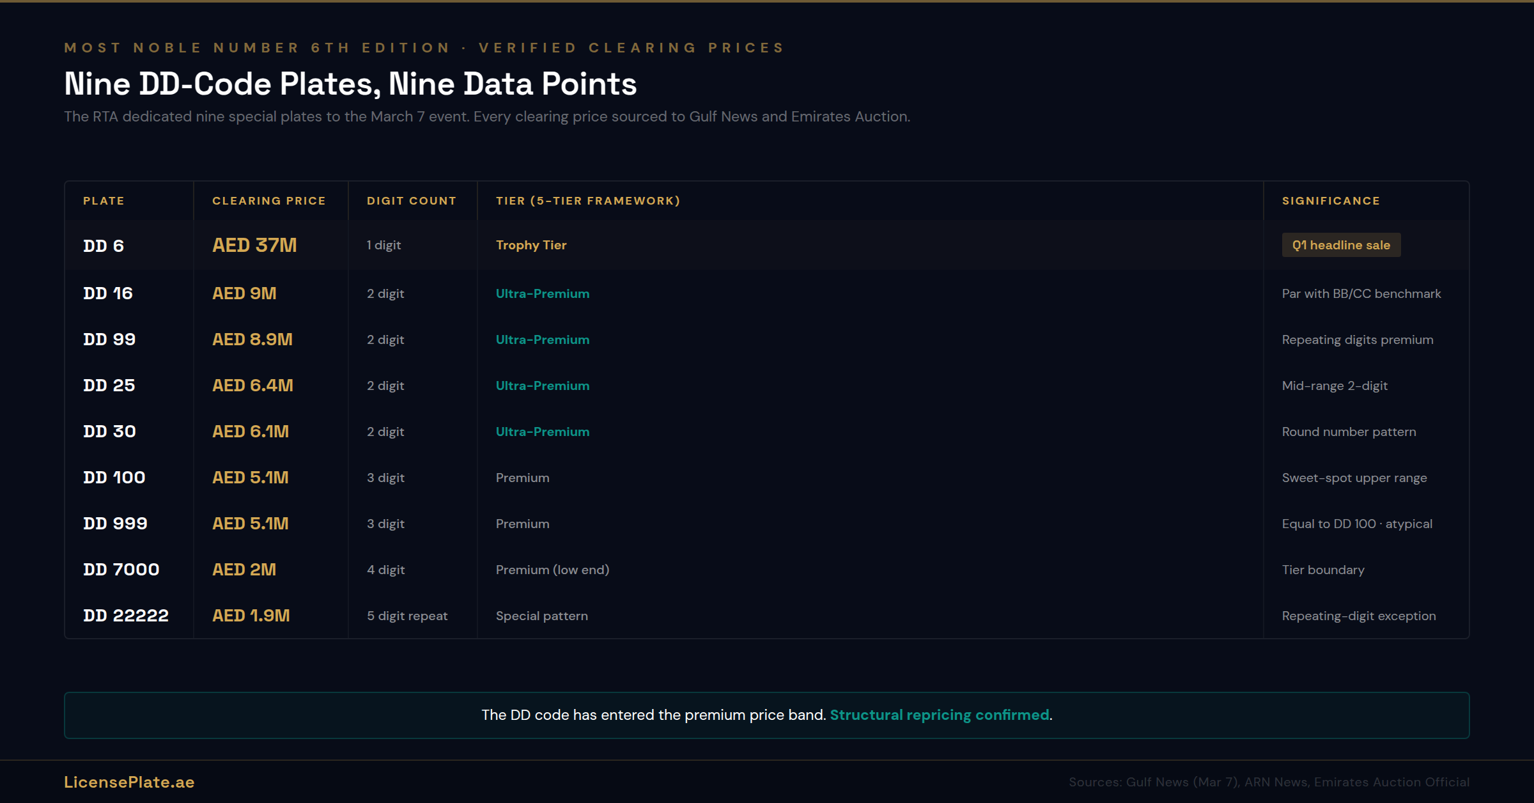Select the DD 999 plate cell
Screen dimensions: 1534x803
(115, 524)
